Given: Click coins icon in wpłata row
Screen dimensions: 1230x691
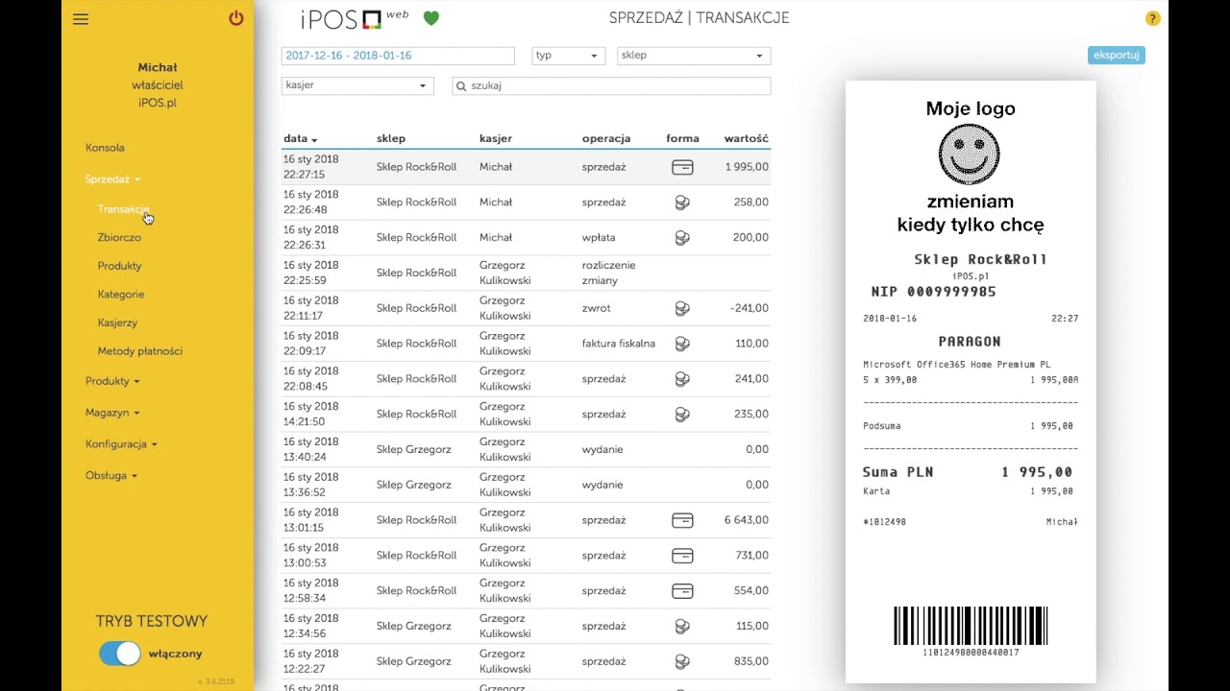Looking at the screenshot, I should [x=682, y=238].
